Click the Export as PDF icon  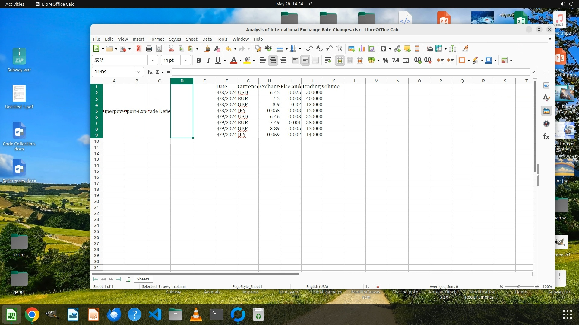coord(139,49)
